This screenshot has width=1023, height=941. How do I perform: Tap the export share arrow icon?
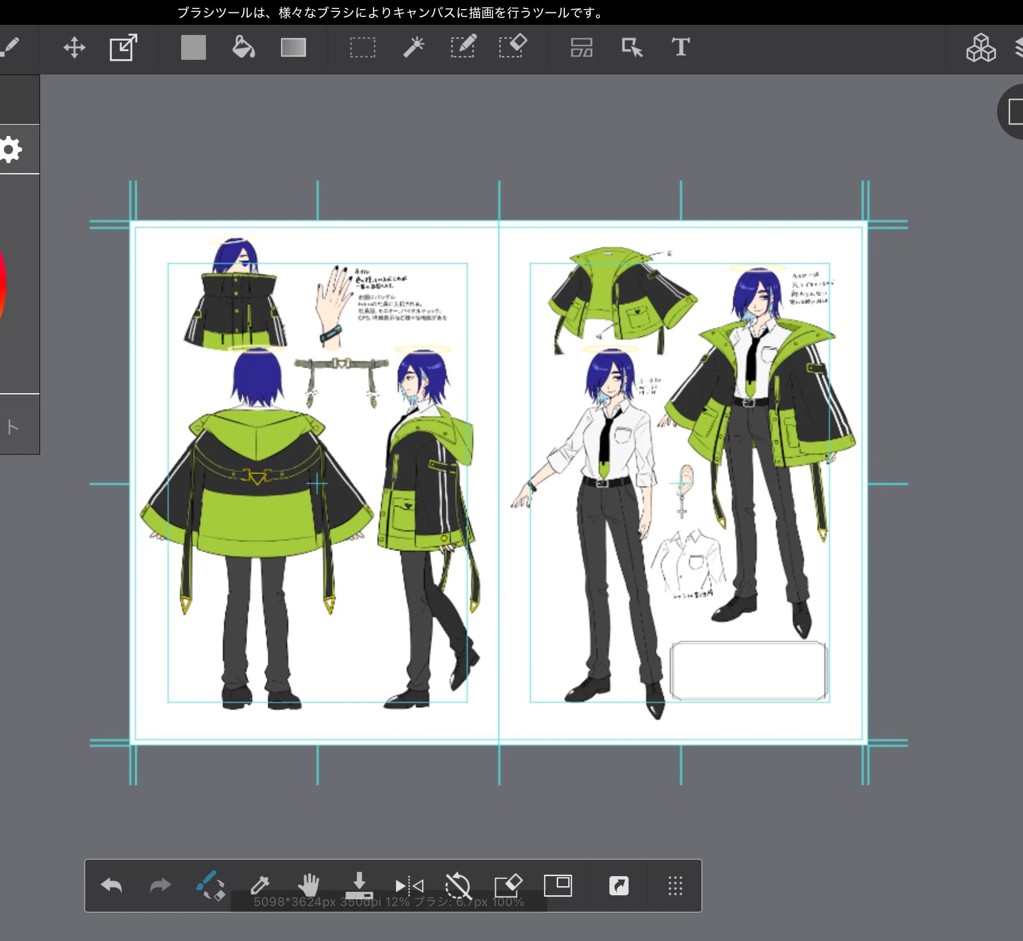point(619,886)
